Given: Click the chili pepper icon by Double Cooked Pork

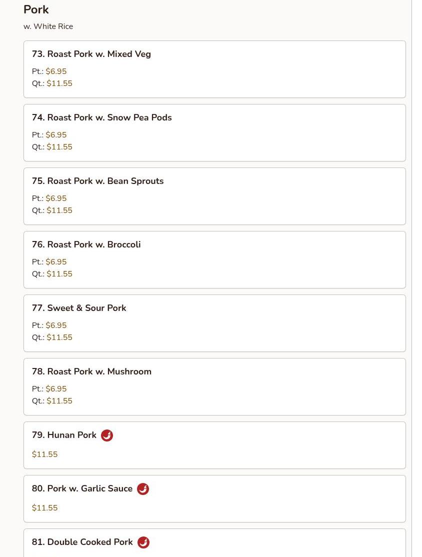Looking at the screenshot, I should click(143, 542).
